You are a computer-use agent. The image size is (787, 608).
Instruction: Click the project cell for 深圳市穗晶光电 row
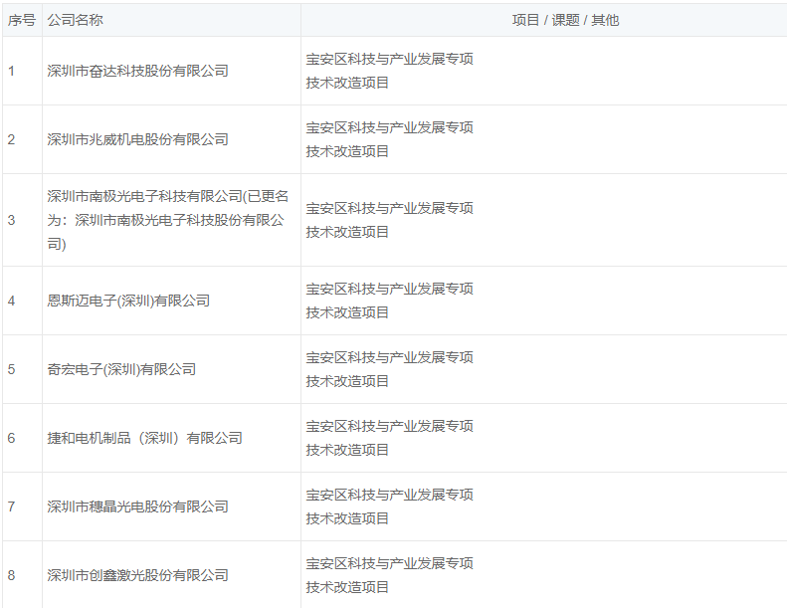[389, 507]
